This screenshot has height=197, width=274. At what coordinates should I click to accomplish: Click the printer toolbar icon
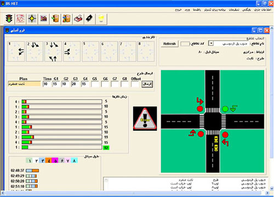78,19
